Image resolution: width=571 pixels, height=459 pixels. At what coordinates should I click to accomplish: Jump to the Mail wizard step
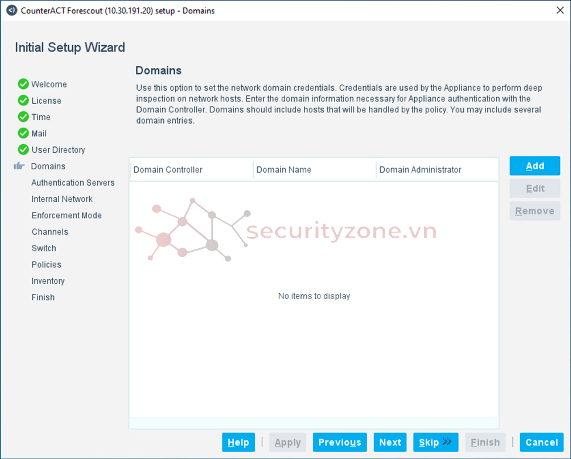tap(39, 133)
